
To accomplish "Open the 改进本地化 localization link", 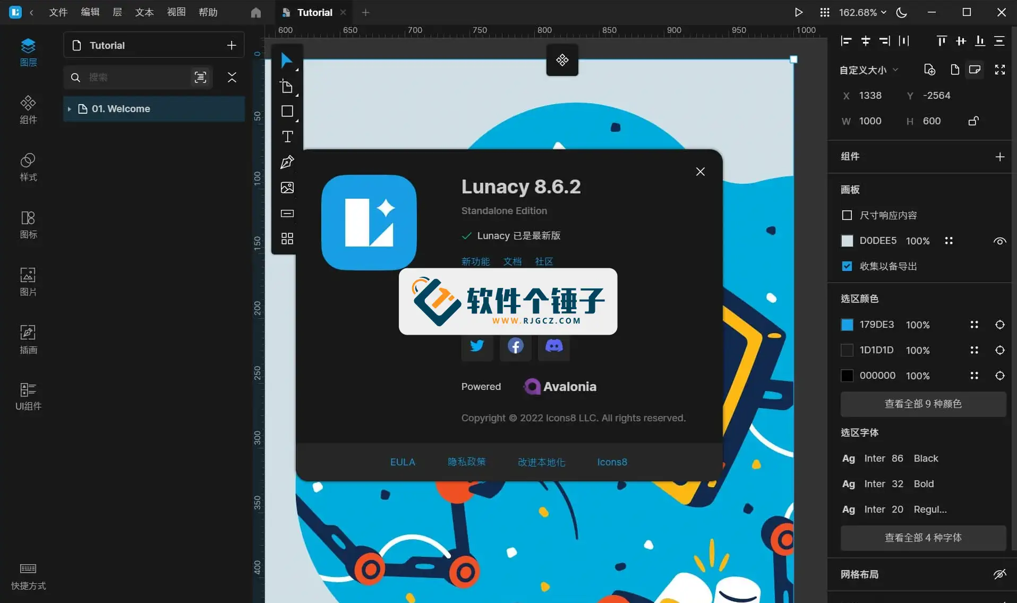I will (541, 462).
